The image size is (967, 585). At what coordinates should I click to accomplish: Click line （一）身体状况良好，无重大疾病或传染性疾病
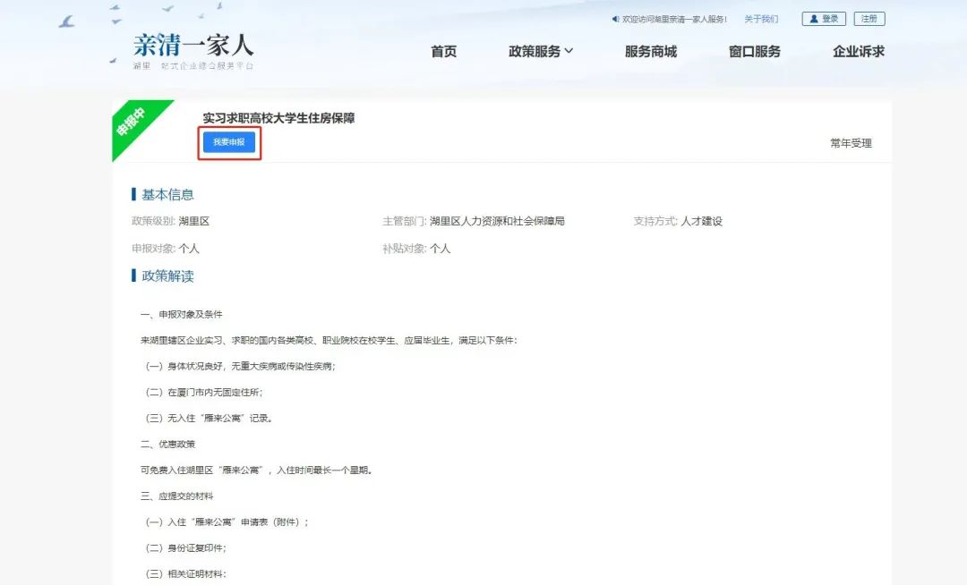click(x=240, y=367)
